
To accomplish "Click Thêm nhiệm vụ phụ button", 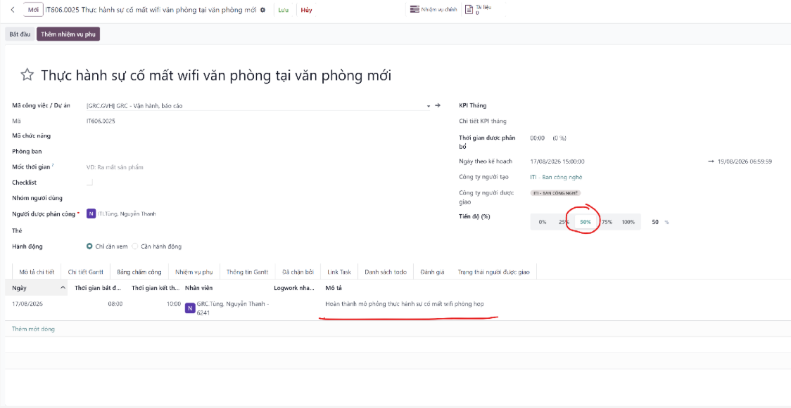I will (68, 34).
